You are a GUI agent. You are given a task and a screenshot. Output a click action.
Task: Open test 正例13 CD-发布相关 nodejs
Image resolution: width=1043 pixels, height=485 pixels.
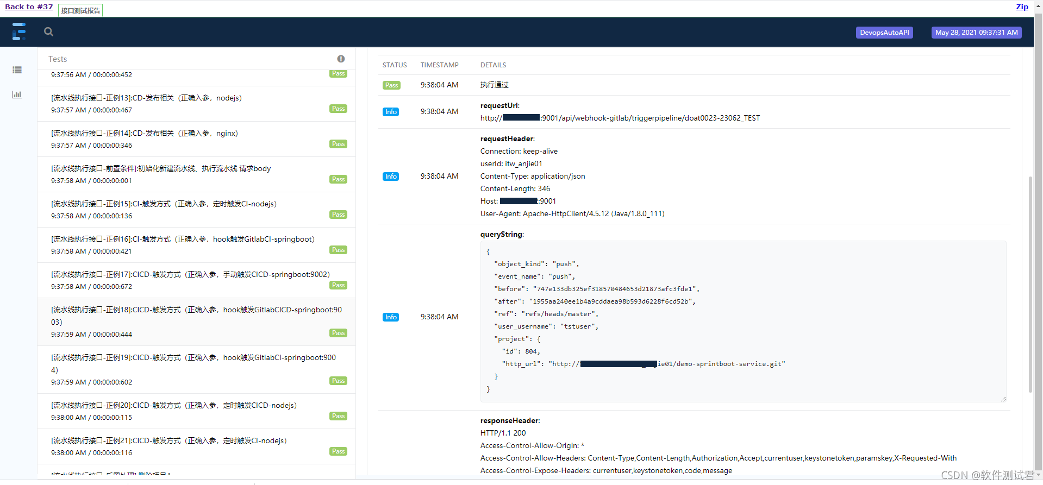[x=196, y=104]
